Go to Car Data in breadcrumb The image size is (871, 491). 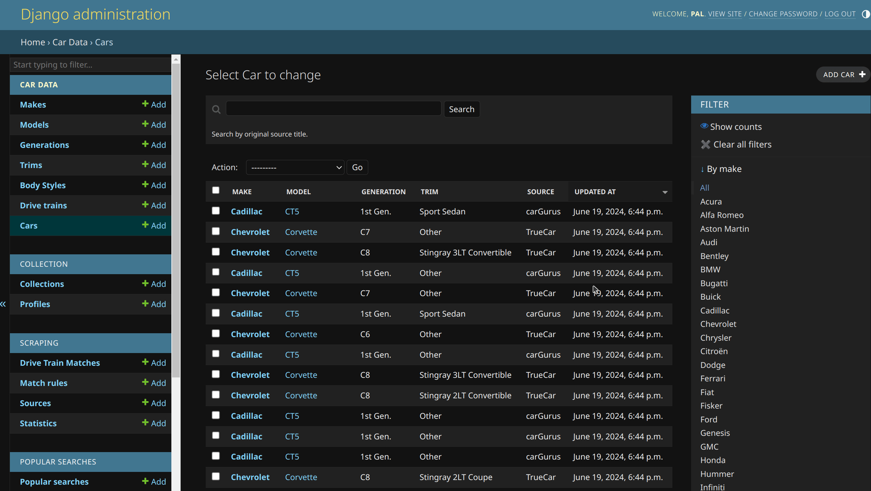tap(70, 42)
